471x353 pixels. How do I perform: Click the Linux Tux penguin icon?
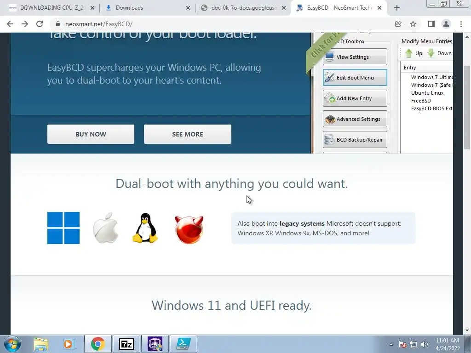coord(145,228)
